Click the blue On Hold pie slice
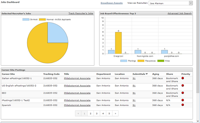The width and height of the screenshot is (200, 123). click(x=57, y=33)
